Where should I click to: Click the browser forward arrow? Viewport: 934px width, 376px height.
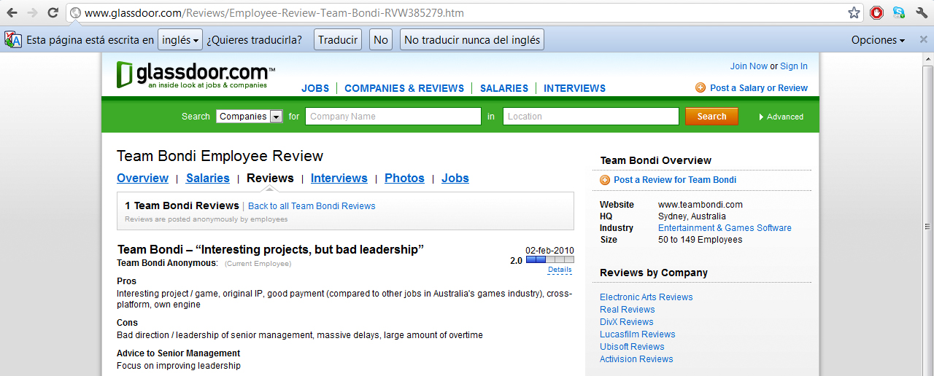(x=32, y=13)
